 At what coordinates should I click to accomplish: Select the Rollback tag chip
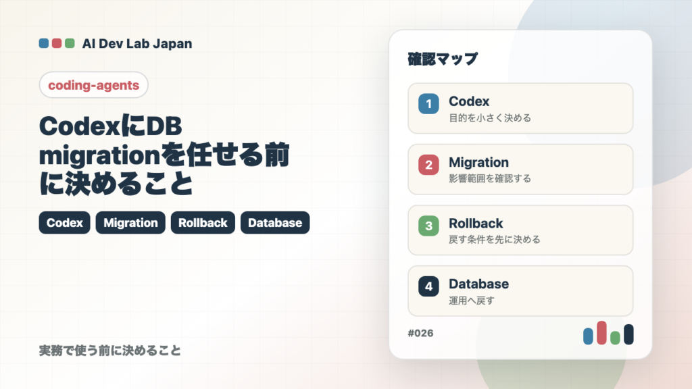[x=203, y=223]
